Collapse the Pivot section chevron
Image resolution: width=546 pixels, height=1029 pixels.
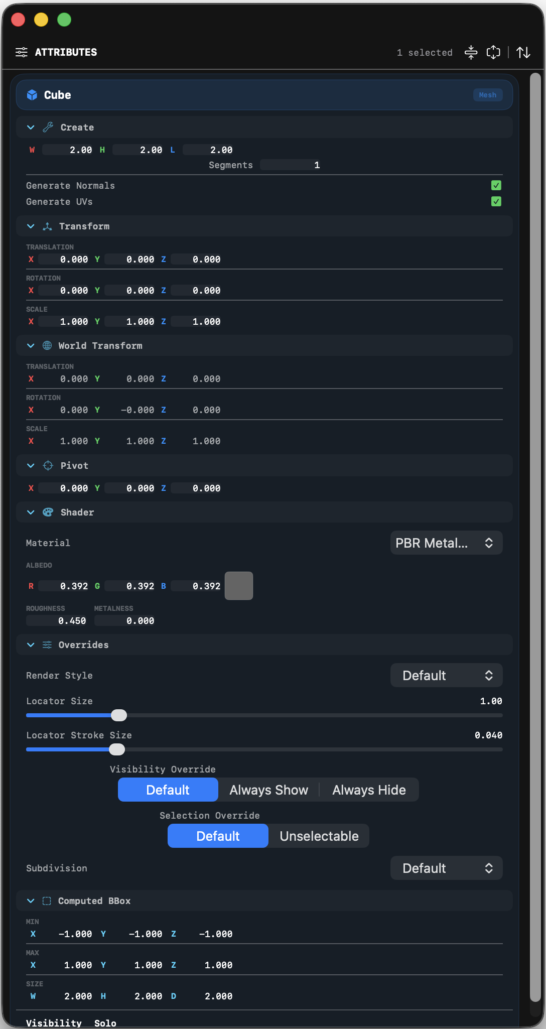tap(31, 465)
